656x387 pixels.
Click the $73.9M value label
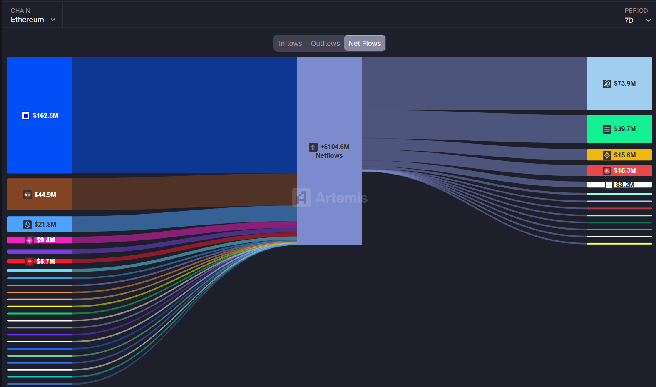[625, 84]
